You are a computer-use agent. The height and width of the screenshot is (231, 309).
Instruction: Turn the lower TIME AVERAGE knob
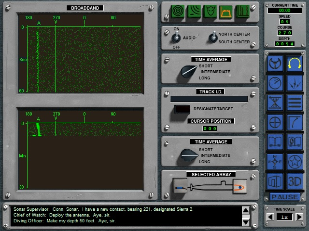pyautogui.click(x=189, y=155)
